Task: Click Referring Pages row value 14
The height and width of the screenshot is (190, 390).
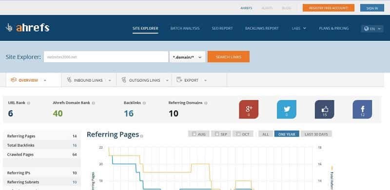Action: click(75, 136)
